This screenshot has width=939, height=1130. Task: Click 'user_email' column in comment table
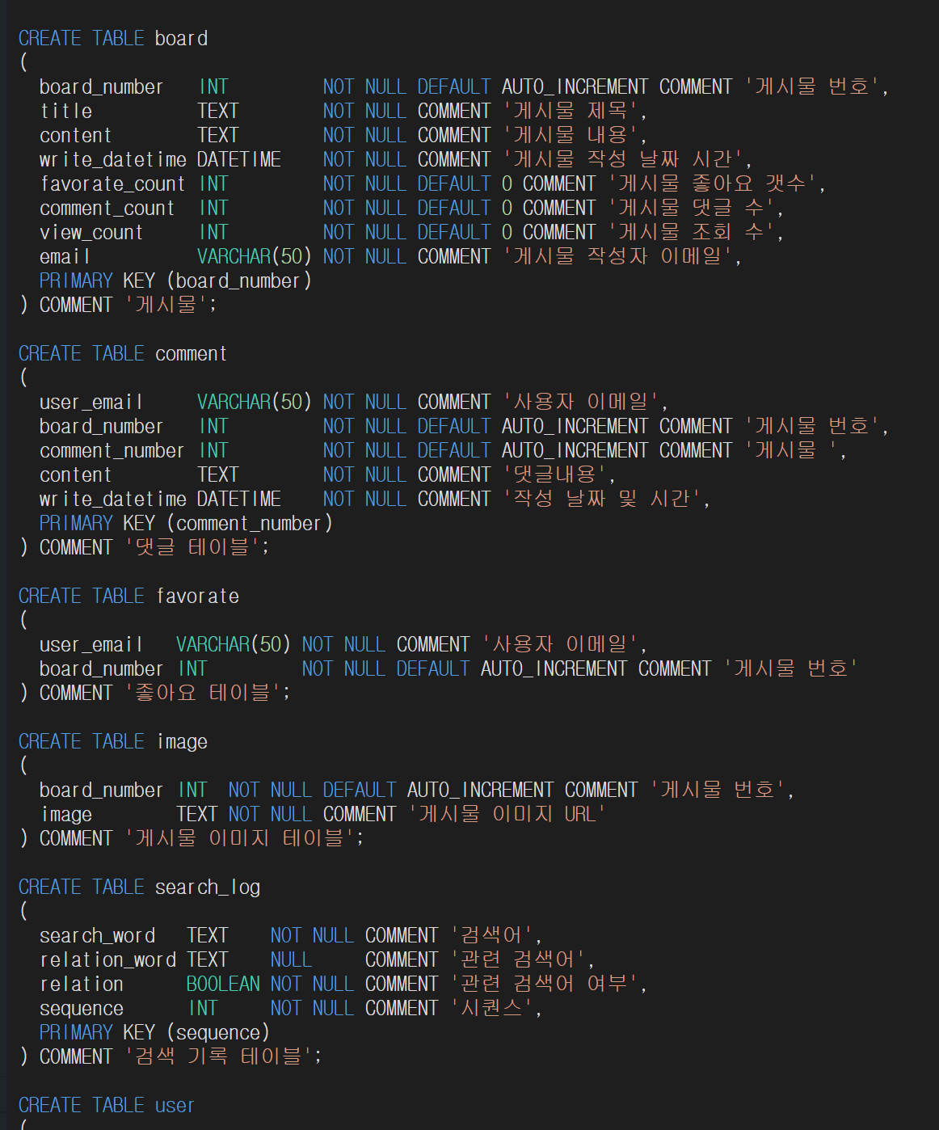coord(91,402)
